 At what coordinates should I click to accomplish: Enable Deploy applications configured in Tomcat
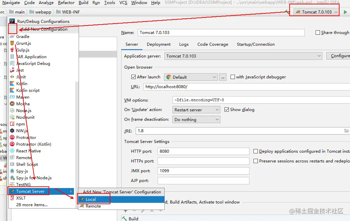tap(255, 151)
